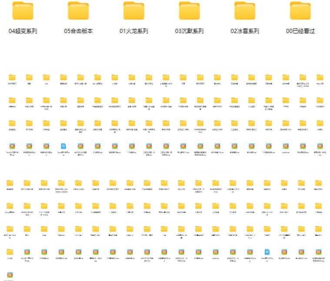Open 176复古.zip archive in upper grid
330x281 pixels.
(x=98, y=146)
